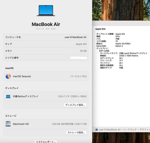Screen dimensions: 150x143
Task: Click the Apple M4 chip value in About
Action: tap(81, 44)
